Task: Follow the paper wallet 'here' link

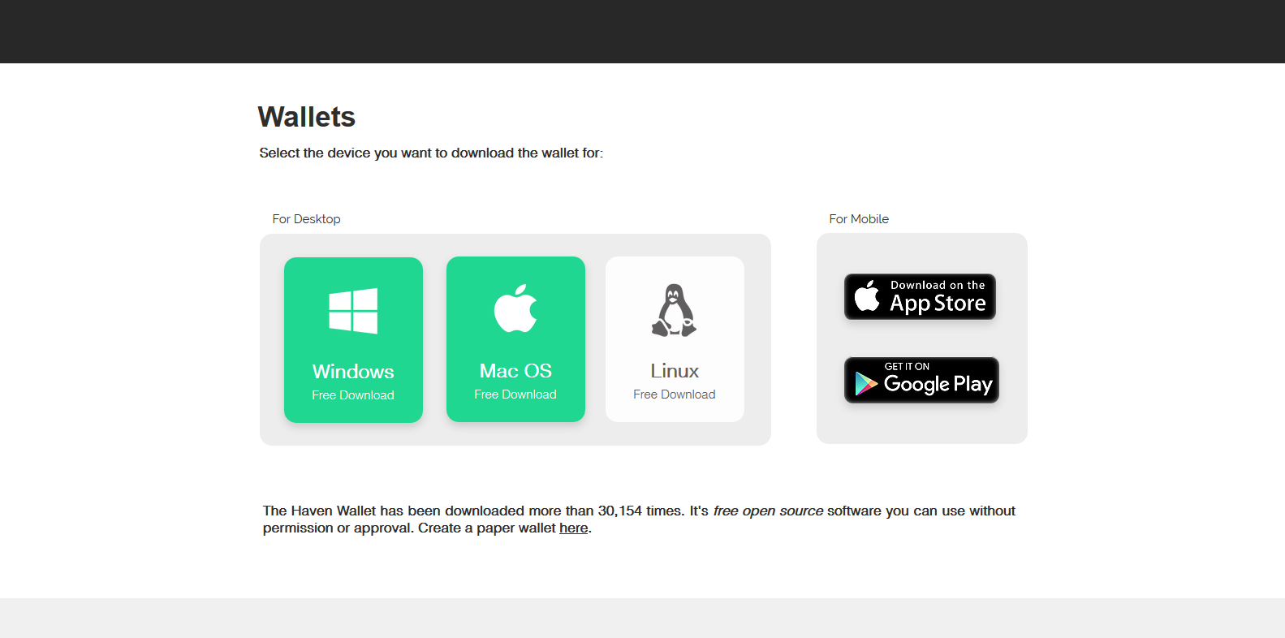Action: point(573,528)
